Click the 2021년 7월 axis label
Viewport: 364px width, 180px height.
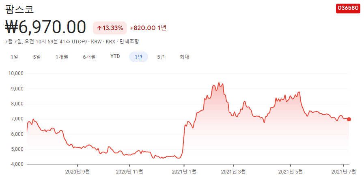tap(344, 172)
